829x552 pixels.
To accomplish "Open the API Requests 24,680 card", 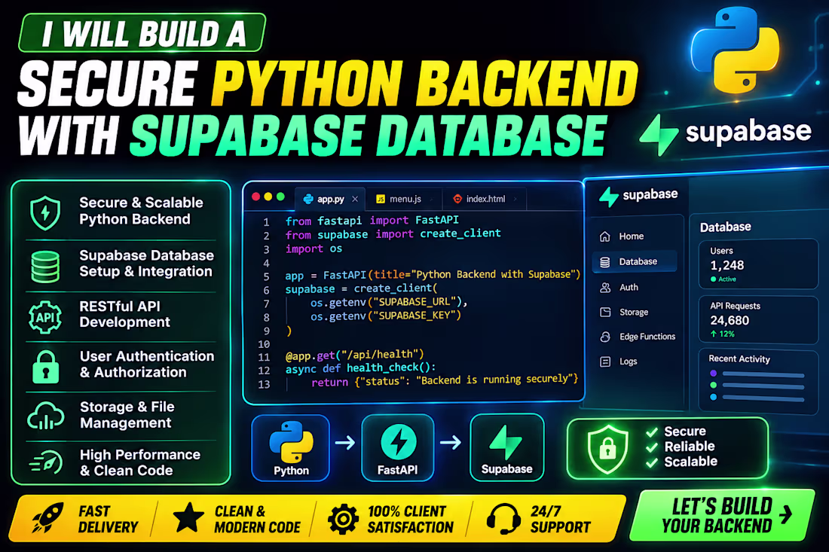I will [x=758, y=320].
